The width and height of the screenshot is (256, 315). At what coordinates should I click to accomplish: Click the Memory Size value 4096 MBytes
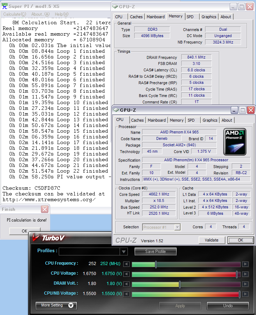152,36
